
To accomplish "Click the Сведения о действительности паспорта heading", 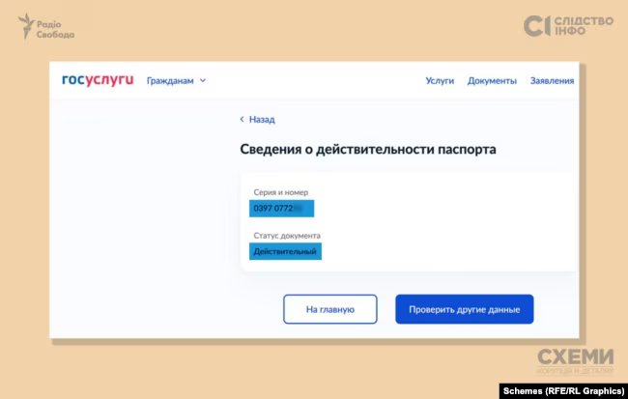I will point(368,149).
